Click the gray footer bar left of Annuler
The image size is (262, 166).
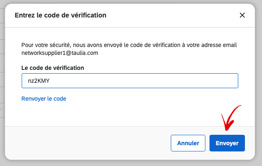pos(88,143)
